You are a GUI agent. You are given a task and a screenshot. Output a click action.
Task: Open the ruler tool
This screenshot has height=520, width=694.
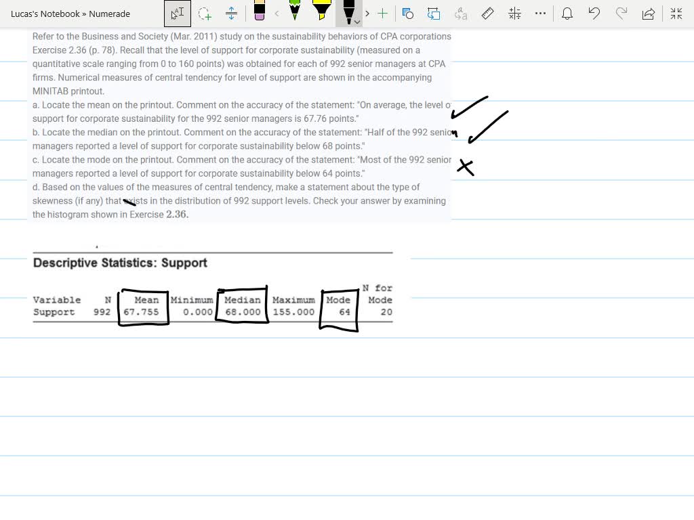[487, 14]
